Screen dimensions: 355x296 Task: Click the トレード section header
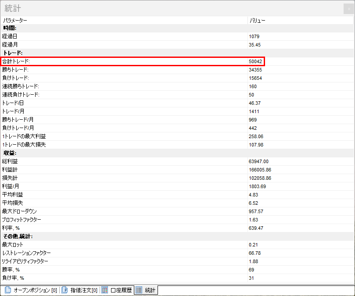click(12, 53)
